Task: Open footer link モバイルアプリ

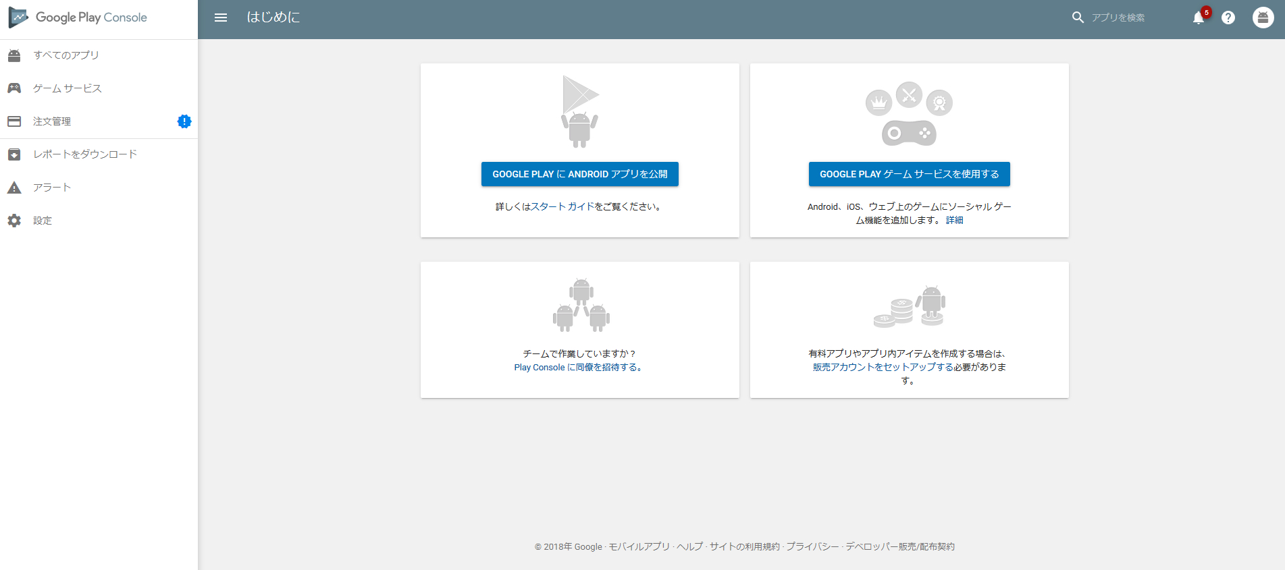Action: click(x=639, y=546)
